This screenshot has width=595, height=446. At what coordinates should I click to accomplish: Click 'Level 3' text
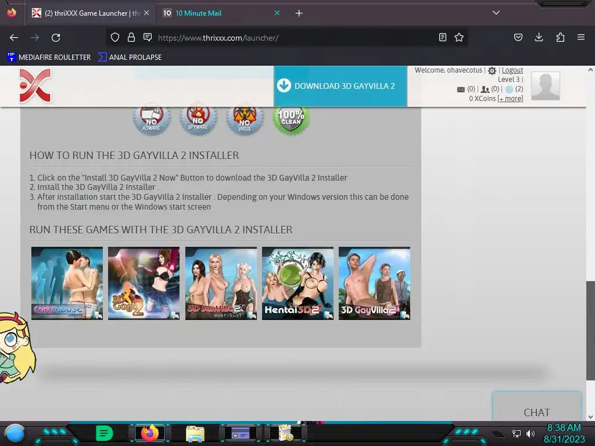click(509, 80)
